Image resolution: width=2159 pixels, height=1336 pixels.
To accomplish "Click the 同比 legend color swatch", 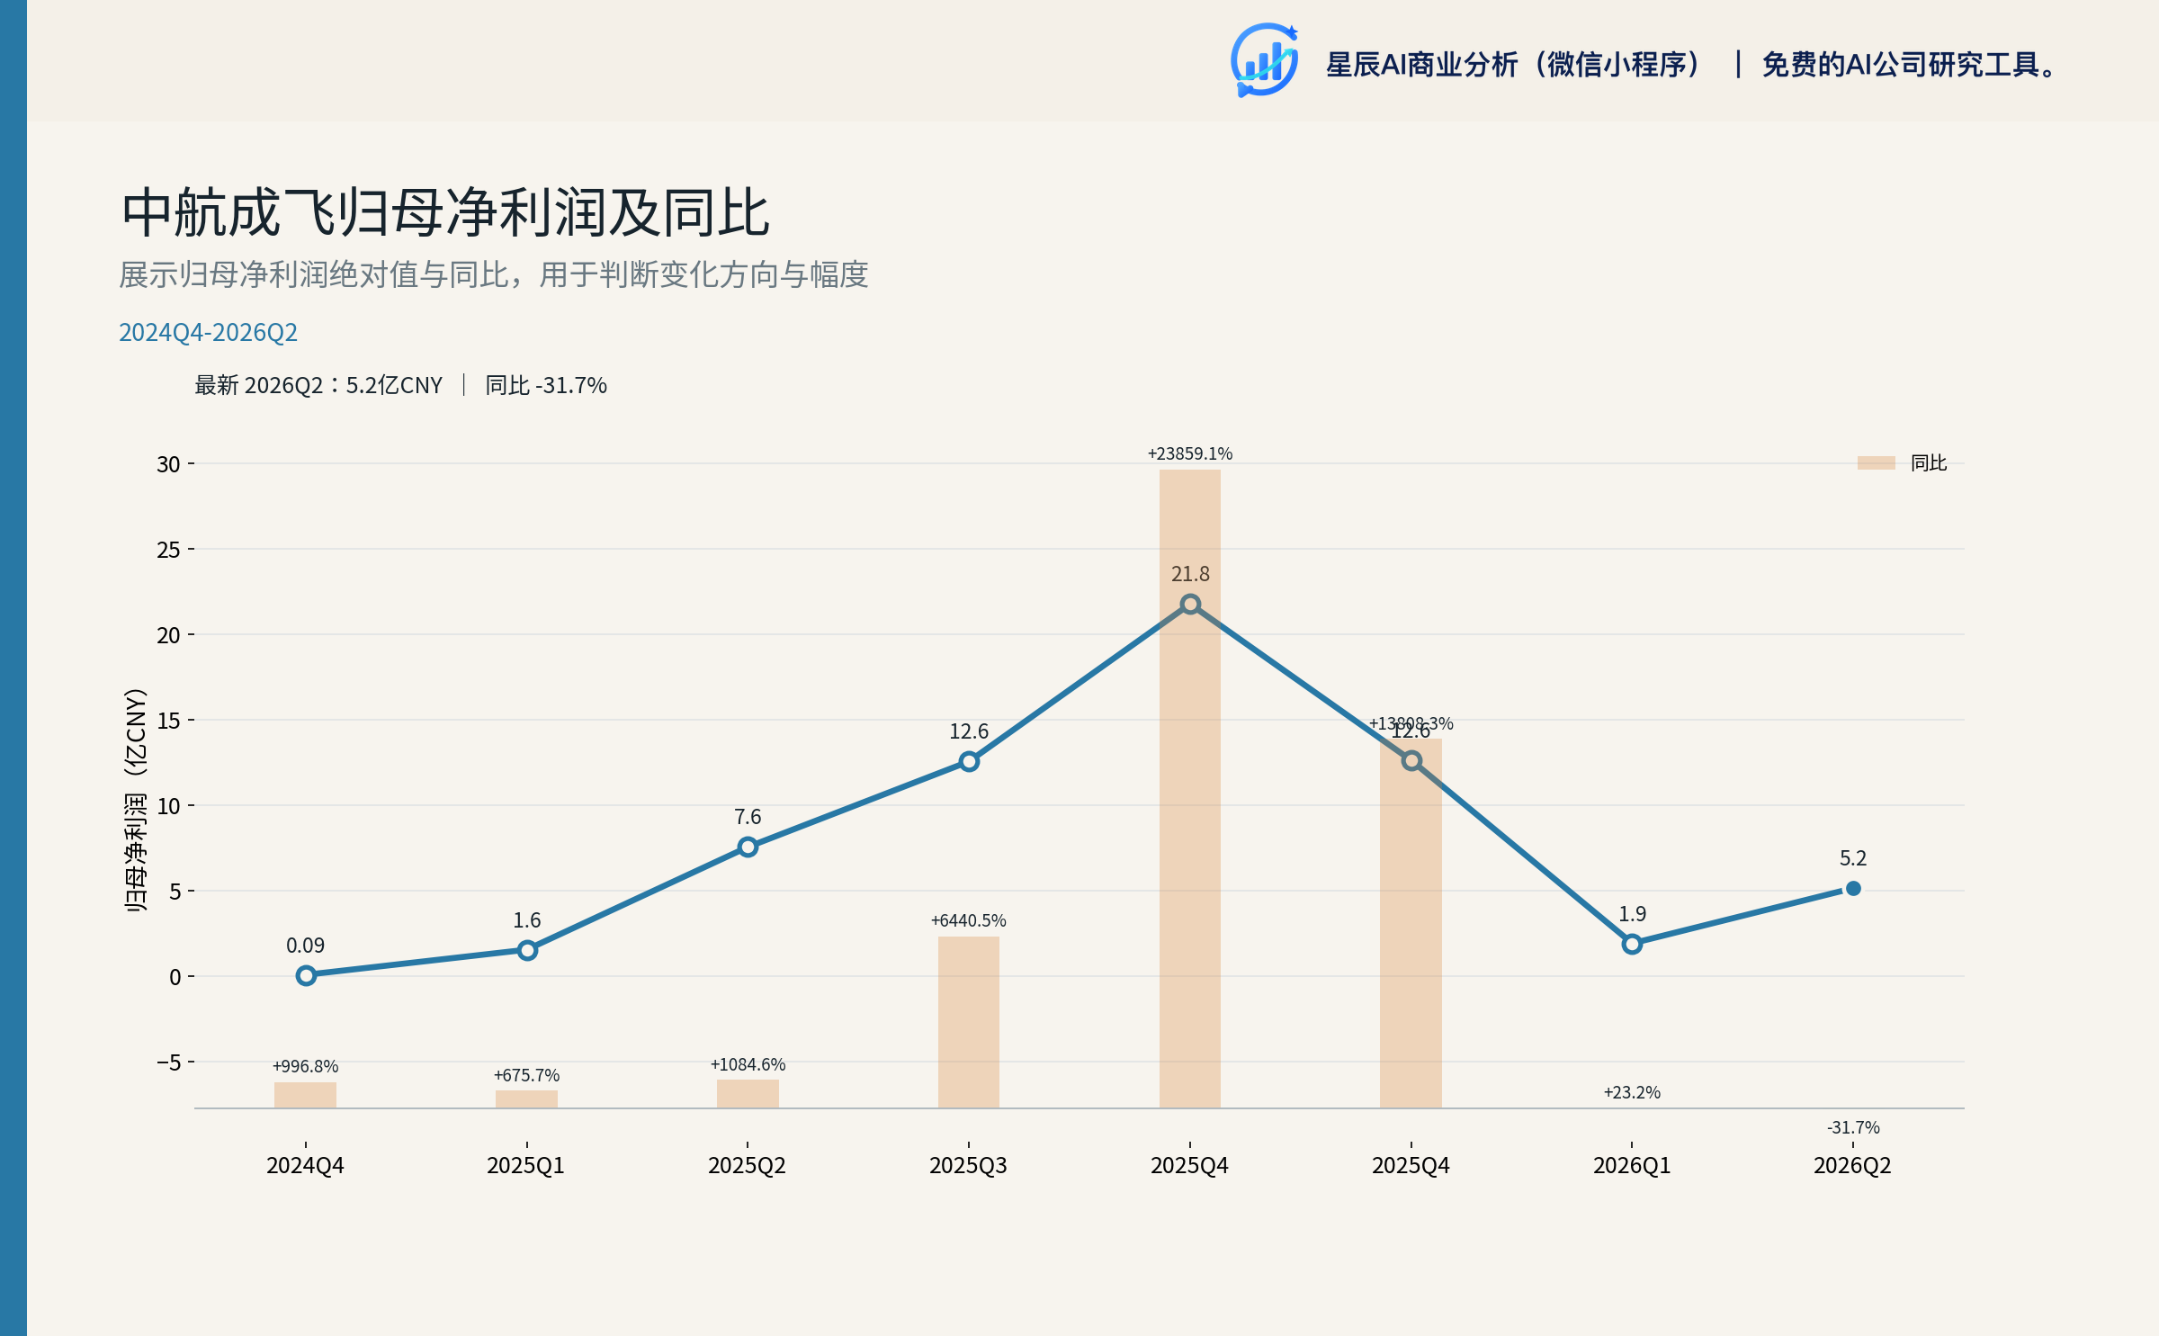I will [1876, 462].
